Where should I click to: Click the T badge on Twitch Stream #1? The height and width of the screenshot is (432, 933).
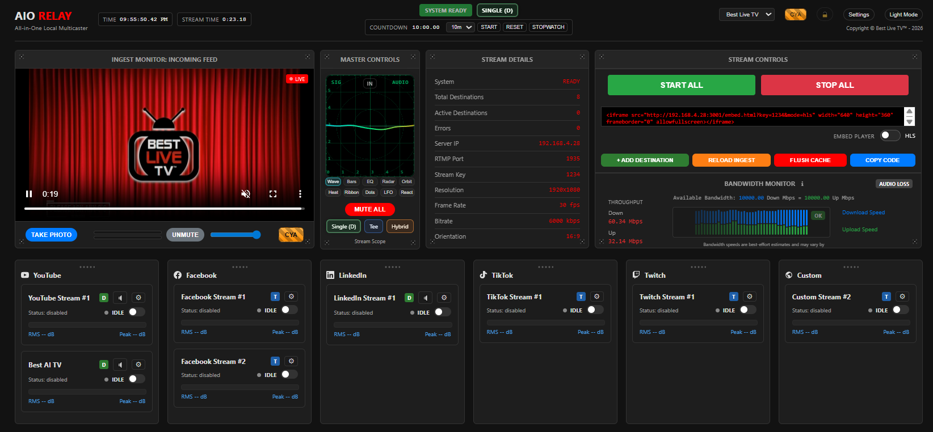click(x=734, y=297)
